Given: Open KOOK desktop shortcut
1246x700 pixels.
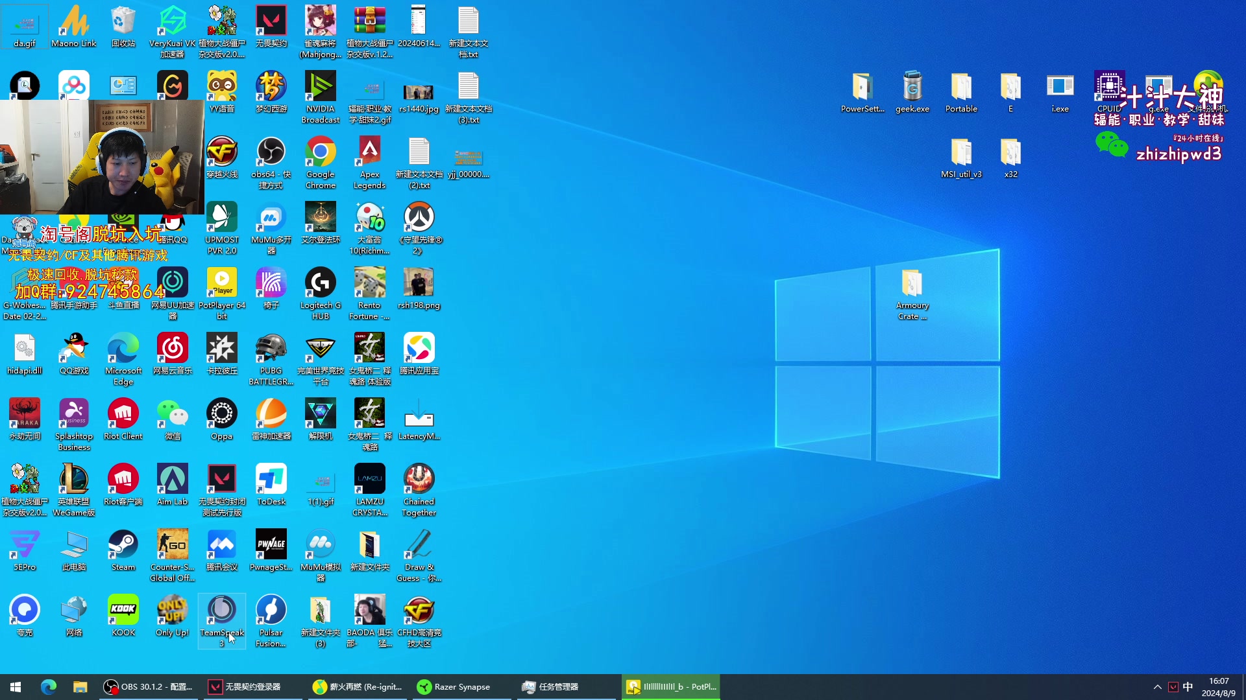Looking at the screenshot, I should click(123, 616).
